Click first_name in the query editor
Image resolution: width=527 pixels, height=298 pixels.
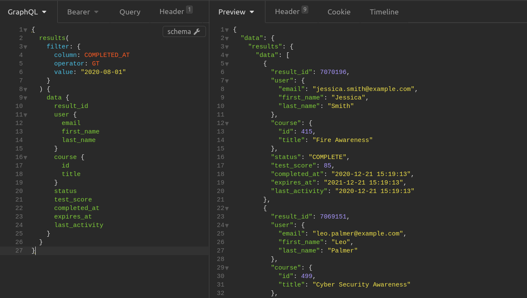coord(81,131)
